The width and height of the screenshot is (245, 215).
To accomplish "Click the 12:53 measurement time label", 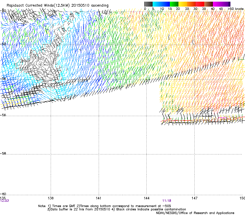I will coord(5,201).
